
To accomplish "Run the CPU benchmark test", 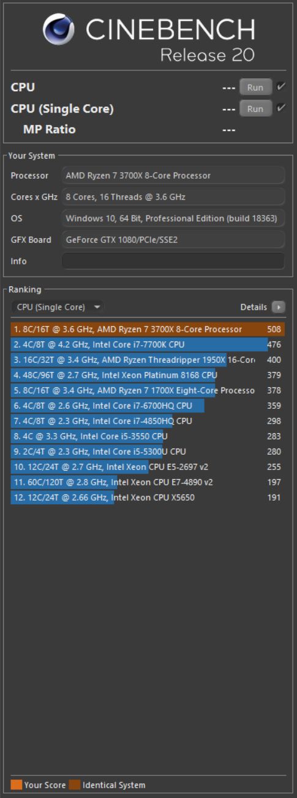I will tap(255, 88).
